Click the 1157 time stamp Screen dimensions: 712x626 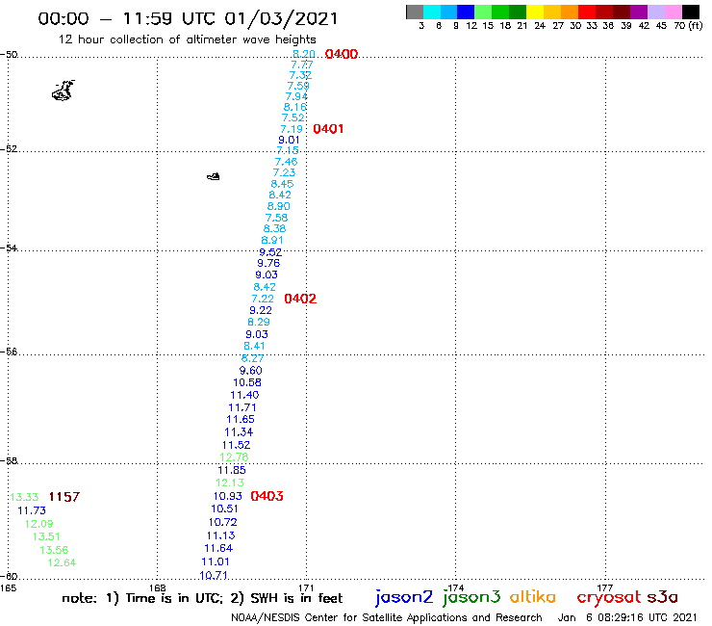[64, 497]
